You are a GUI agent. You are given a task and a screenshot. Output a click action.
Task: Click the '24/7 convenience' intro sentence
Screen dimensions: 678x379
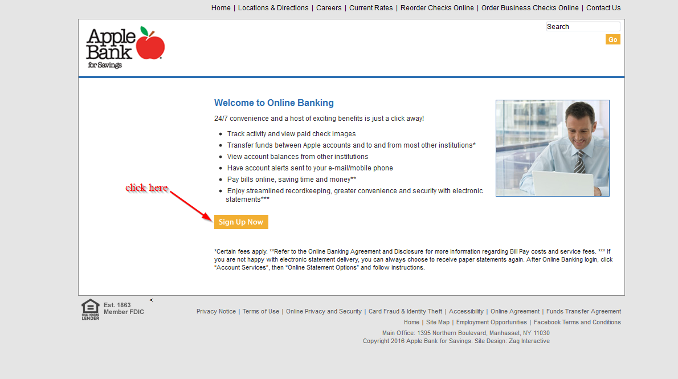pyautogui.click(x=318, y=118)
